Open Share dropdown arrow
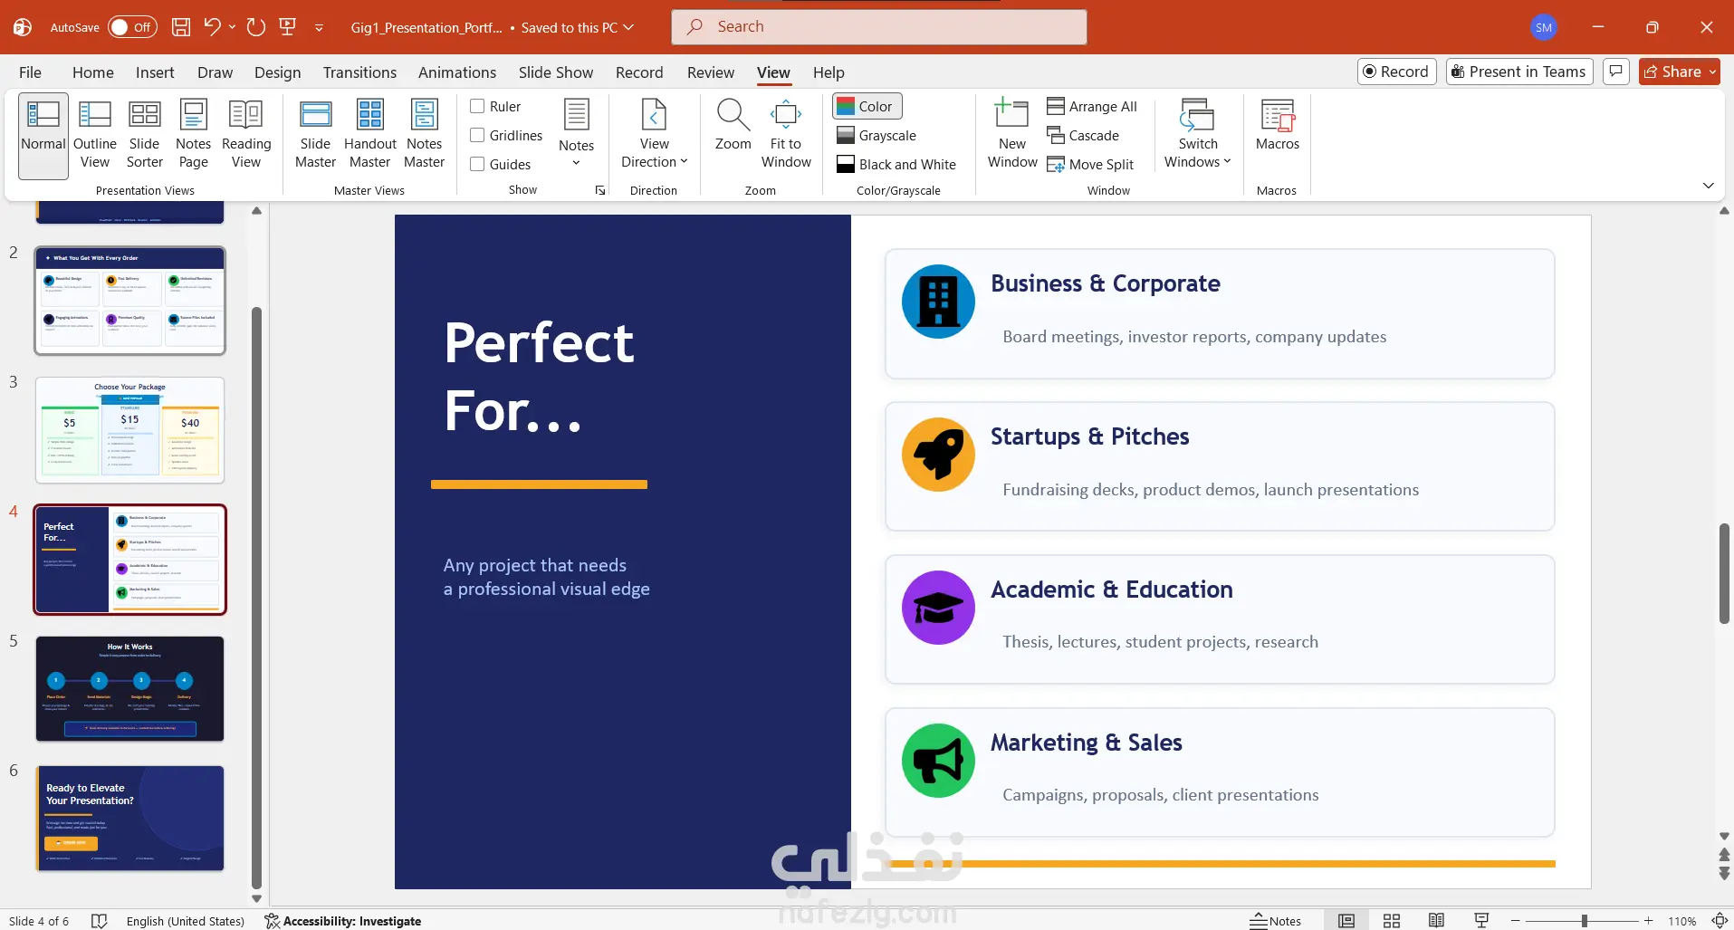 tap(1712, 72)
